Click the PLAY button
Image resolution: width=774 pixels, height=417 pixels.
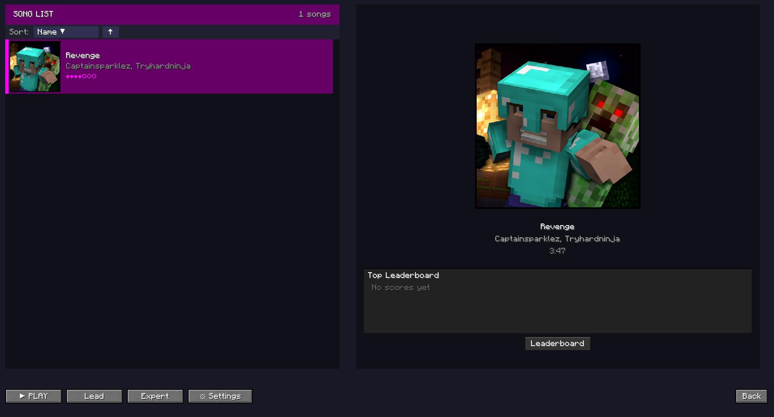[x=34, y=396]
